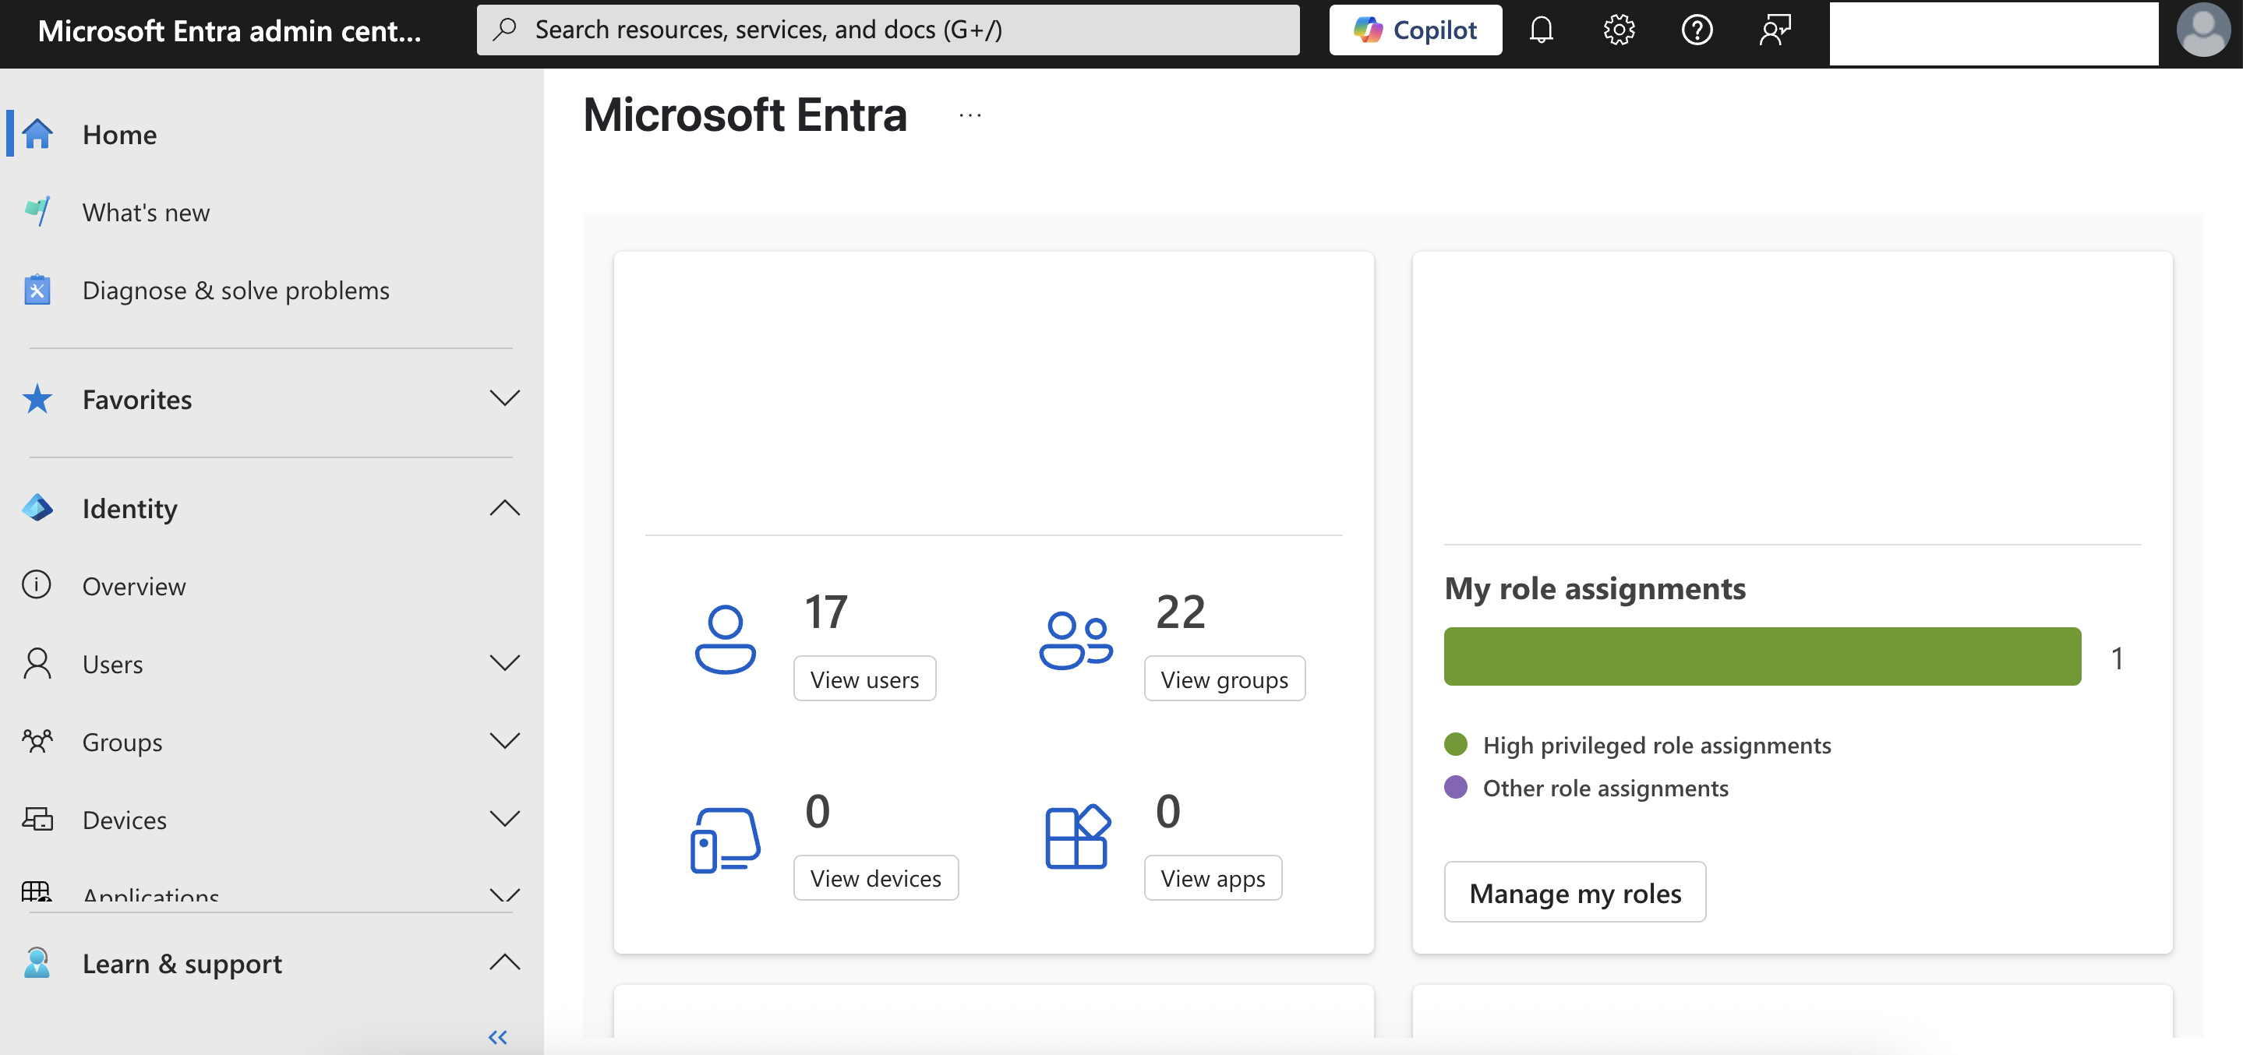The height and width of the screenshot is (1055, 2243).
Task: Expand the Devices submenu chevron
Action: pyautogui.click(x=504, y=819)
